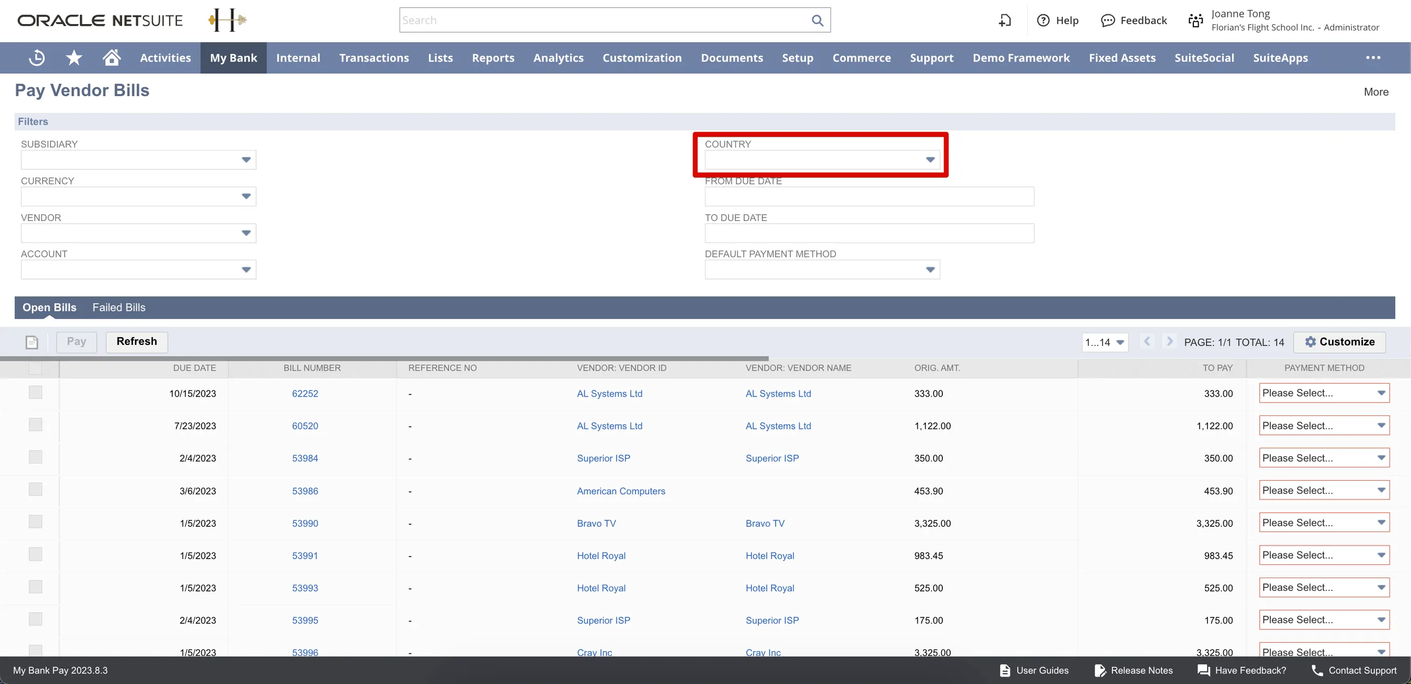Click the From Due Date input field
The image size is (1411, 684).
pyautogui.click(x=869, y=196)
